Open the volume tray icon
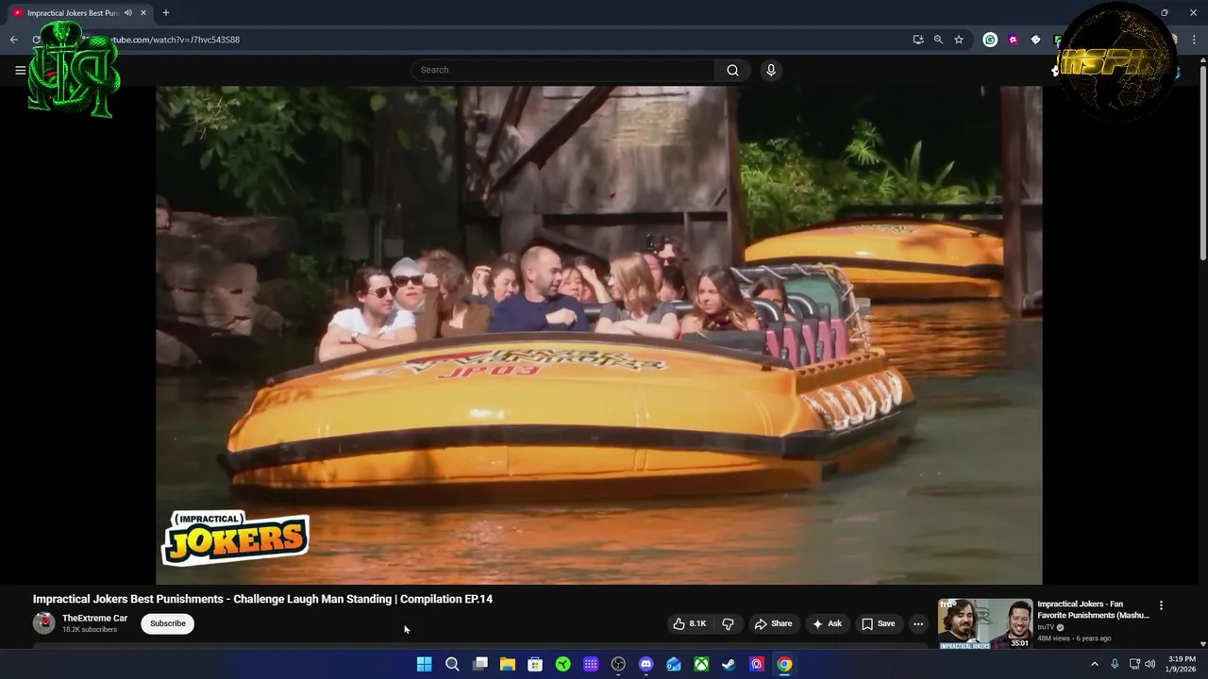Viewport: 1208px width, 679px height. pyautogui.click(x=1150, y=664)
